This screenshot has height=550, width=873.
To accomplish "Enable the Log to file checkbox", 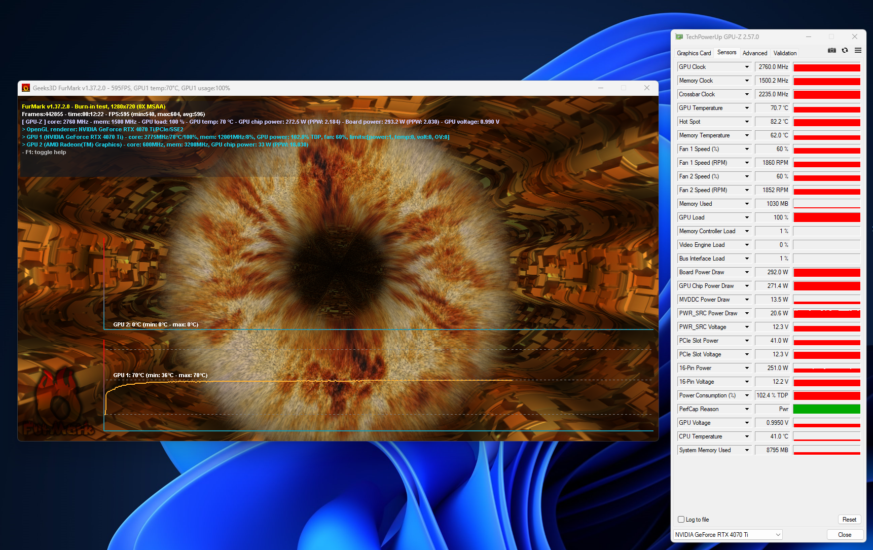I will point(681,520).
